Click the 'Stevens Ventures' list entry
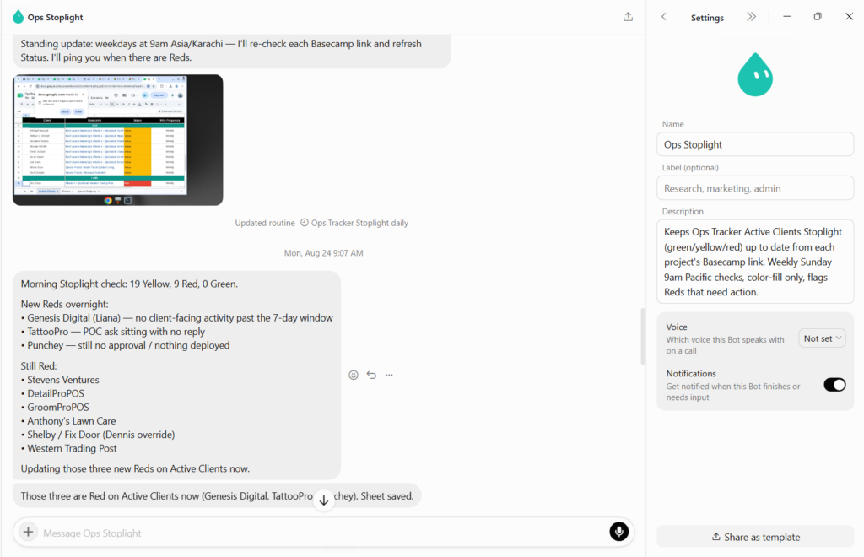 click(63, 380)
